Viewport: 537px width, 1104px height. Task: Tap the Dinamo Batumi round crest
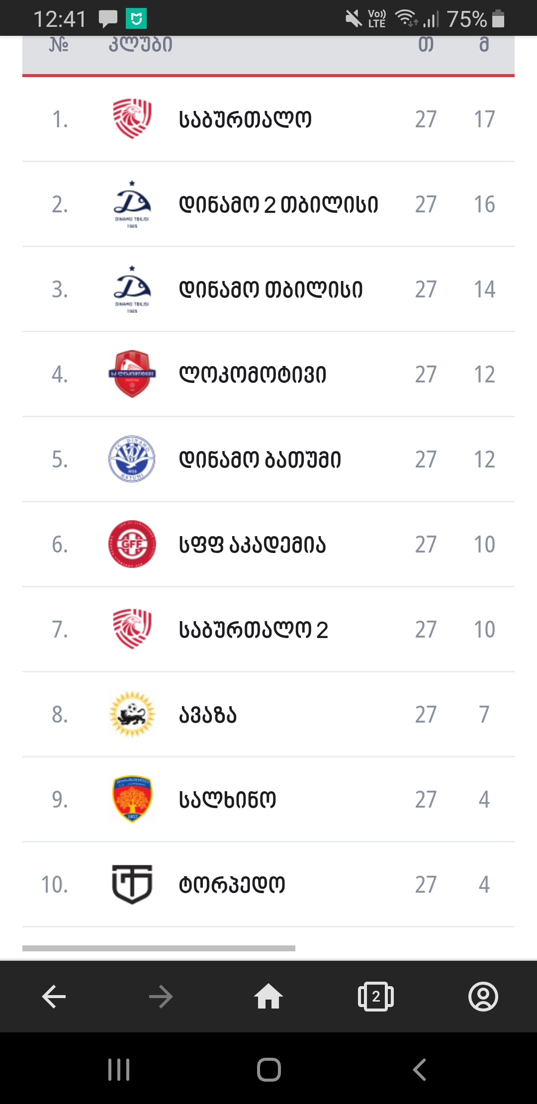(132, 459)
